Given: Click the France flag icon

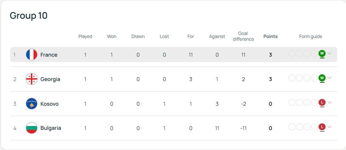Looking at the screenshot, I should click(31, 55).
